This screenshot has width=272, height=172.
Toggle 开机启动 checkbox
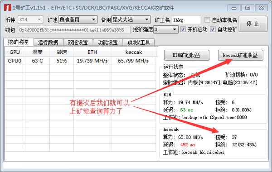183,29
